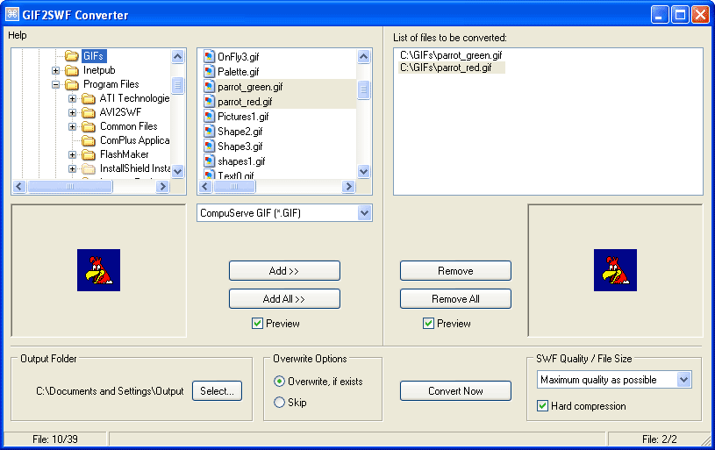715x450 pixels.
Task: Select the GIFs folder label in tree
Action: [x=94, y=56]
